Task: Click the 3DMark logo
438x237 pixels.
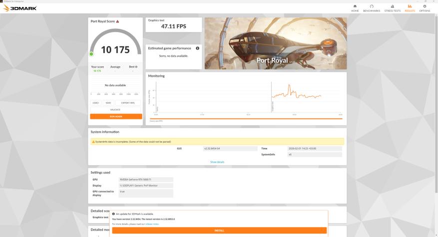Action: coord(20,8)
